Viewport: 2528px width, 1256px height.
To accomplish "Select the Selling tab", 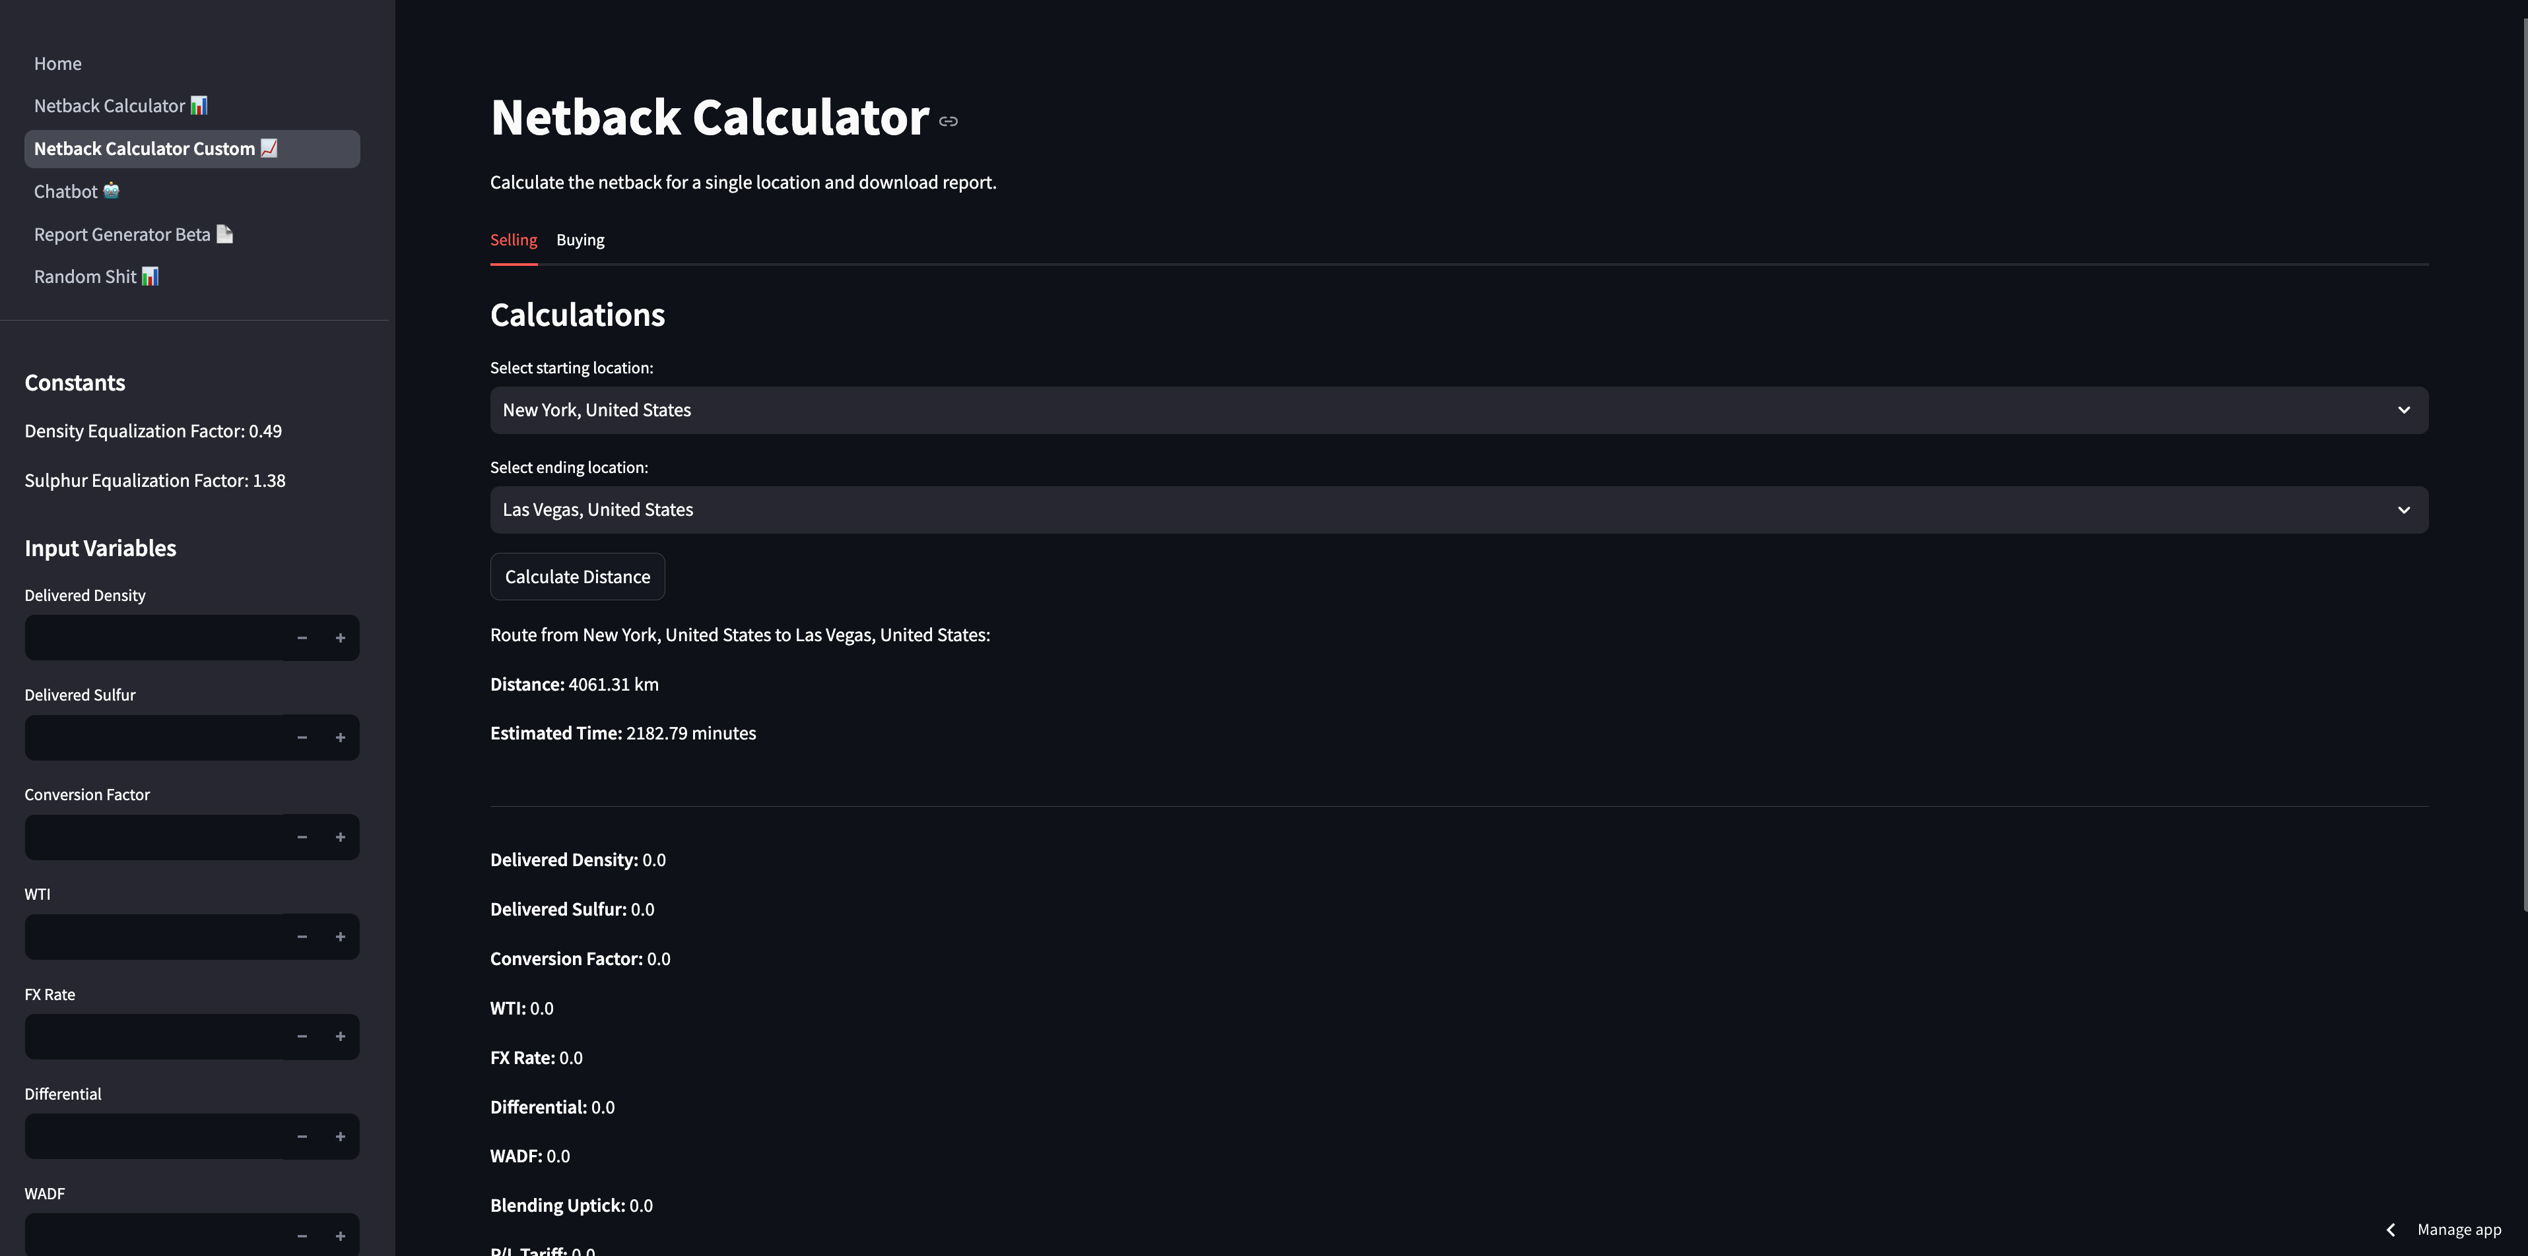I will [514, 240].
